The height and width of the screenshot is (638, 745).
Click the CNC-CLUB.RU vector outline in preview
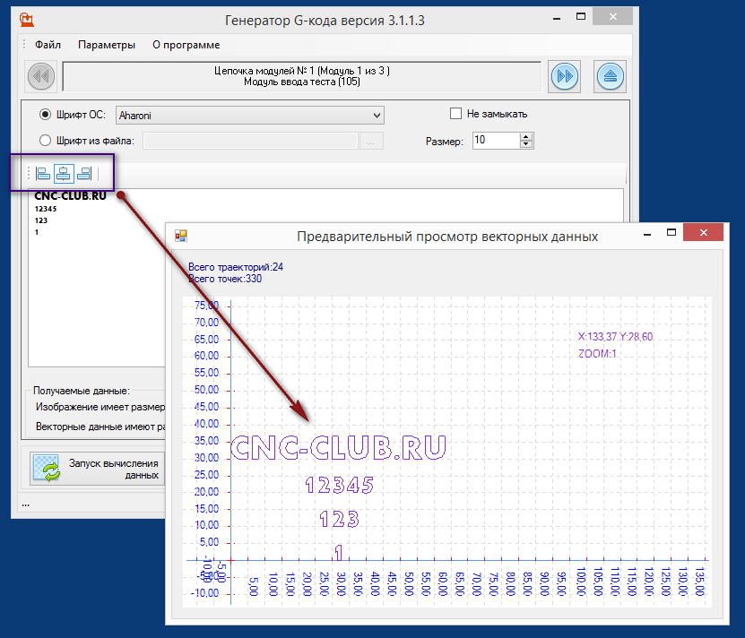338,447
